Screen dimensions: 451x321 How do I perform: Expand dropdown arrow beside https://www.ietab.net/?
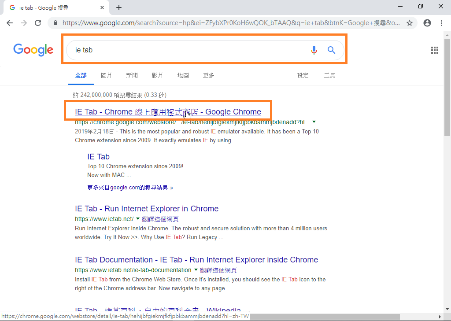tap(138, 219)
